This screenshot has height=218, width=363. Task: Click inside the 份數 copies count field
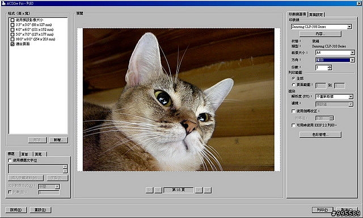click(322, 67)
